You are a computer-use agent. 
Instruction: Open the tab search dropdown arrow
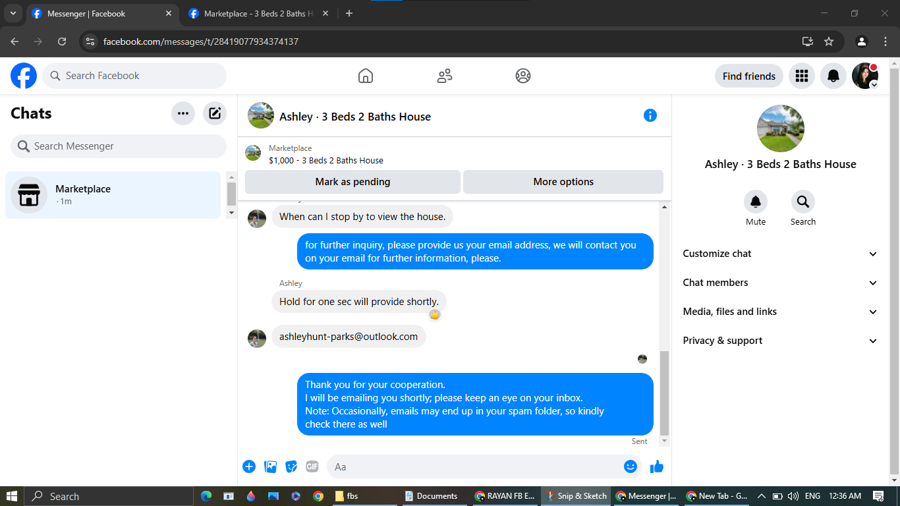(x=13, y=13)
